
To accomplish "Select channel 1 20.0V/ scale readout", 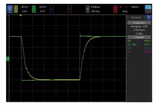I will pos(25,7).
